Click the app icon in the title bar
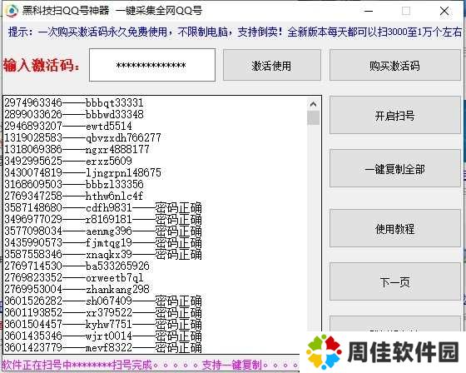This screenshot has height=373, width=466. point(12,11)
